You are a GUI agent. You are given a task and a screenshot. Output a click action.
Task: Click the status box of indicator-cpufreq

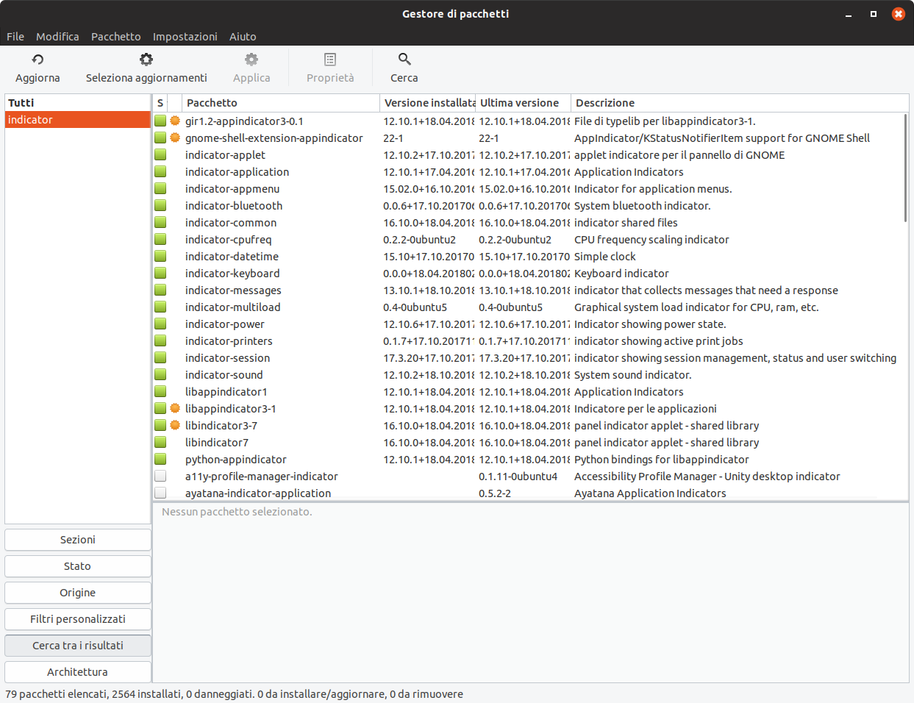point(160,239)
